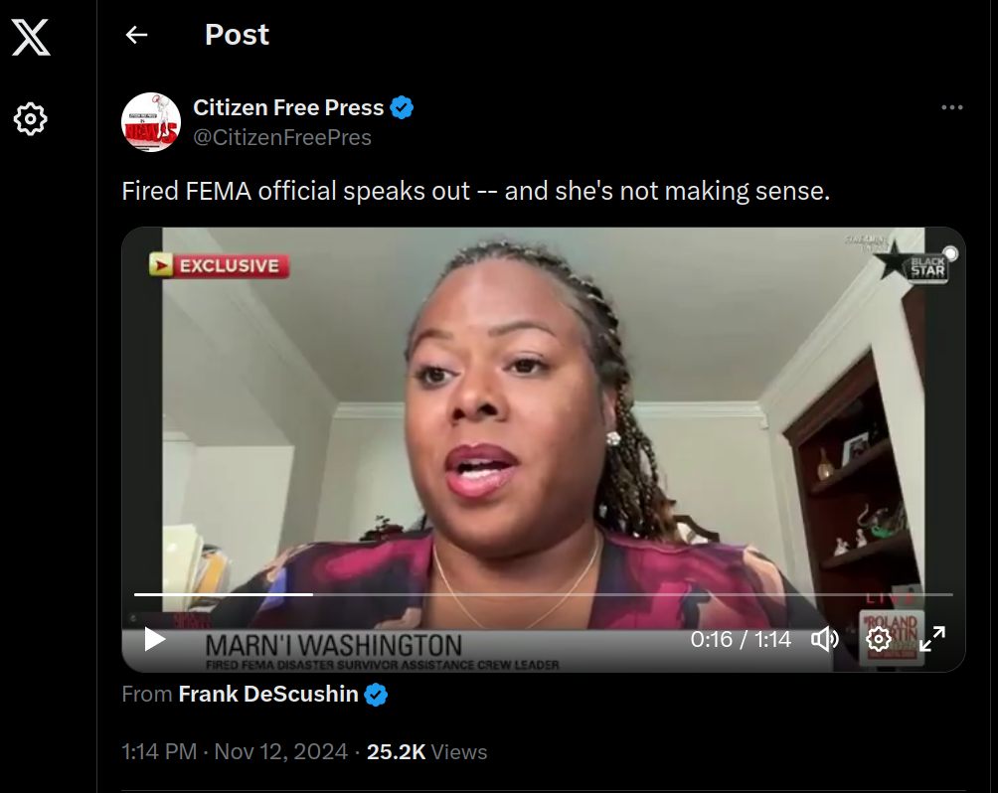Image resolution: width=998 pixels, height=793 pixels.
Task: Open the video player settings gear
Action: click(879, 639)
